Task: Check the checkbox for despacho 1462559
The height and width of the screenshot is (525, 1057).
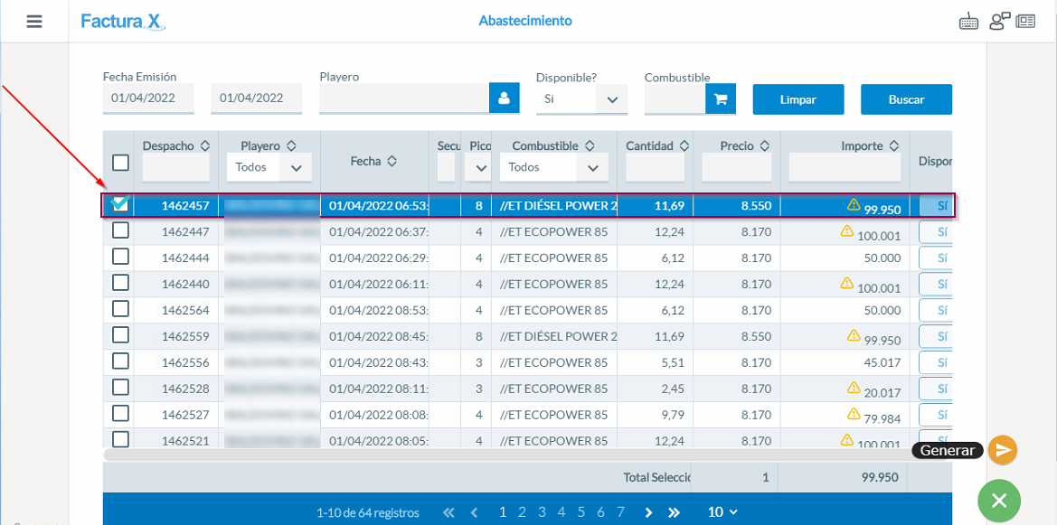Action: [x=120, y=335]
